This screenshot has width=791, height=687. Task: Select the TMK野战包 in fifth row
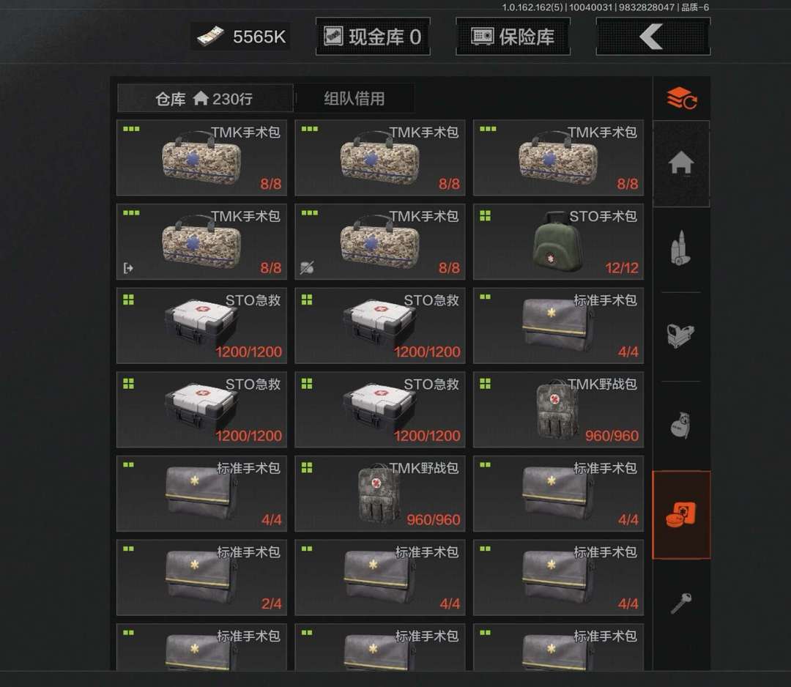pos(380,494)
